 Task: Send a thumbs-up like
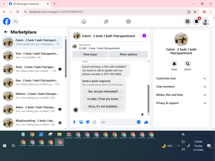click(146, 122)
